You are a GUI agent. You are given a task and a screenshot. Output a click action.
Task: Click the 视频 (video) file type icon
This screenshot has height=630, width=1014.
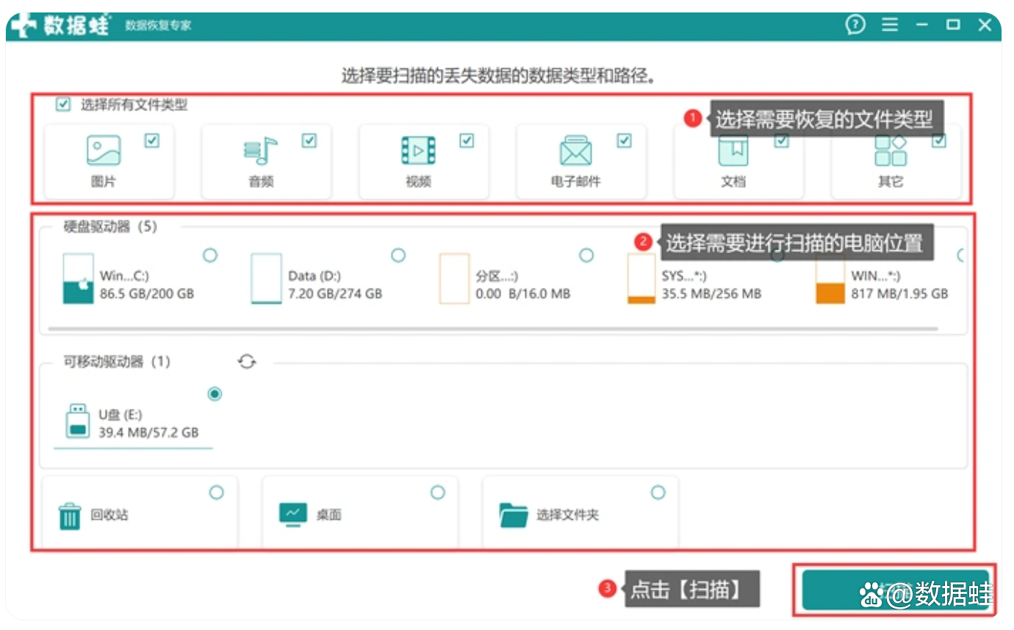pos(418,151)
